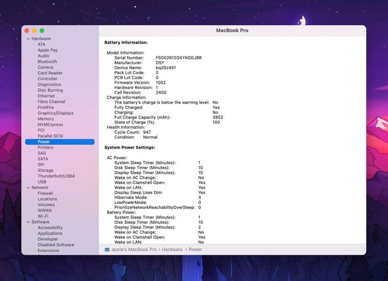The image size is (388, 281).
Task: Click the highlighted Power item in sidebar
Action: (x=60, y=142)
